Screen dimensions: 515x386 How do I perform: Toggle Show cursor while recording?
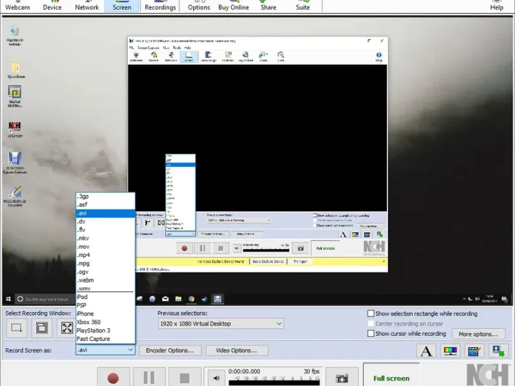(x=371, y=334)
